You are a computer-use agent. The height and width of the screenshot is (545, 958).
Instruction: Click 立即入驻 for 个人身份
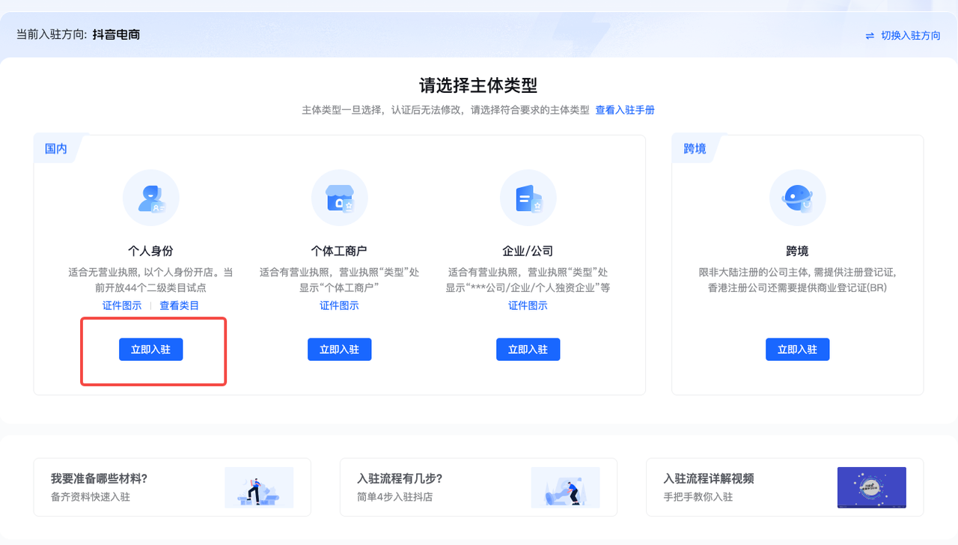[x=151, y=350]
